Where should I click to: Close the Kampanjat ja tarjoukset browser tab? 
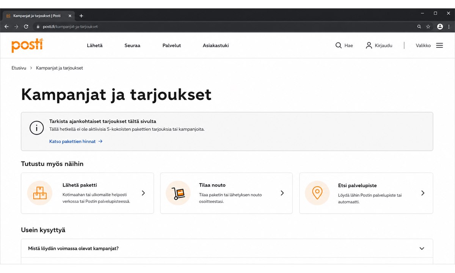[x=70, y=16]
